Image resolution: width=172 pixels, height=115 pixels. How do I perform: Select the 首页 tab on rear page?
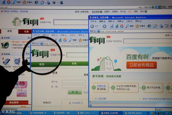point(10,31)
